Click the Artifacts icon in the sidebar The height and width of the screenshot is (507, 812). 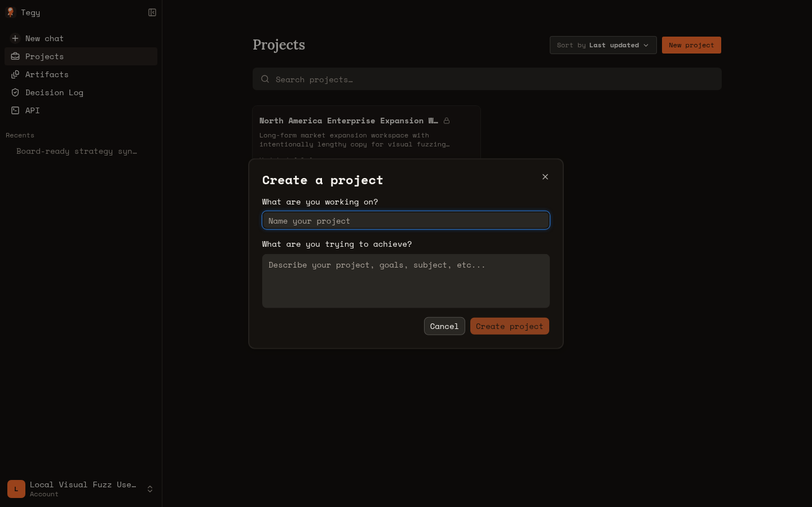point(15,74)
